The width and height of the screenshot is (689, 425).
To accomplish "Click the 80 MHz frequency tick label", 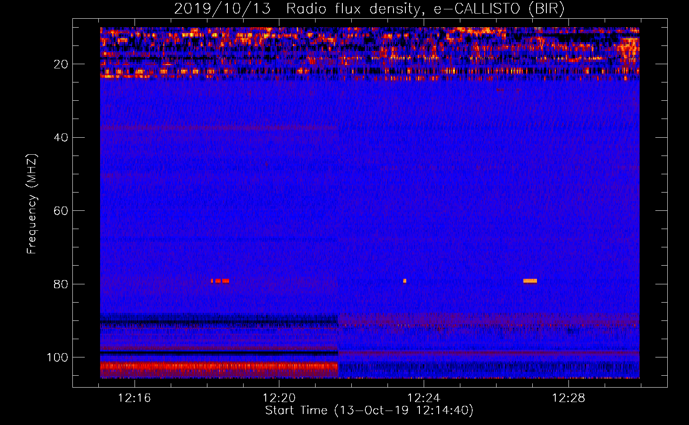I will [x=61, y=284].
